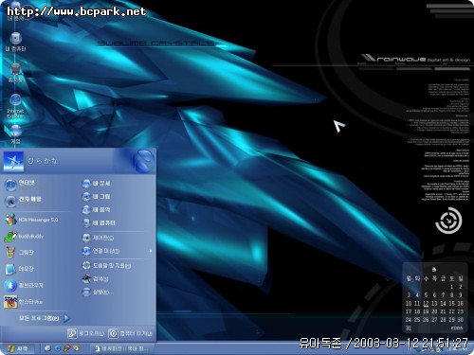Expand the 연결 대상 submenu
474x355 pixels.
(x=117, y=251)
